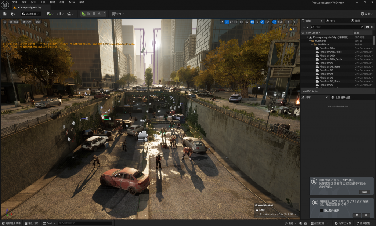This screenshot has width=376, height=226.
Task: Choose the select-objects arrow tool
Action: pos(222,22)
